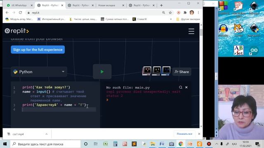The width and height of the screenshot is (264, 148).
Task: Click 'No such file: main.py' console message
Action: click(x=128, y=88)
